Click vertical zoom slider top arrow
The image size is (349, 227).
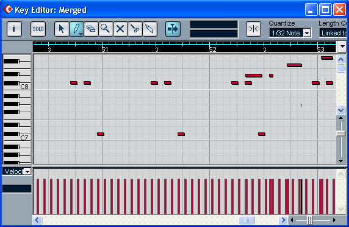(x=341, y=118)
